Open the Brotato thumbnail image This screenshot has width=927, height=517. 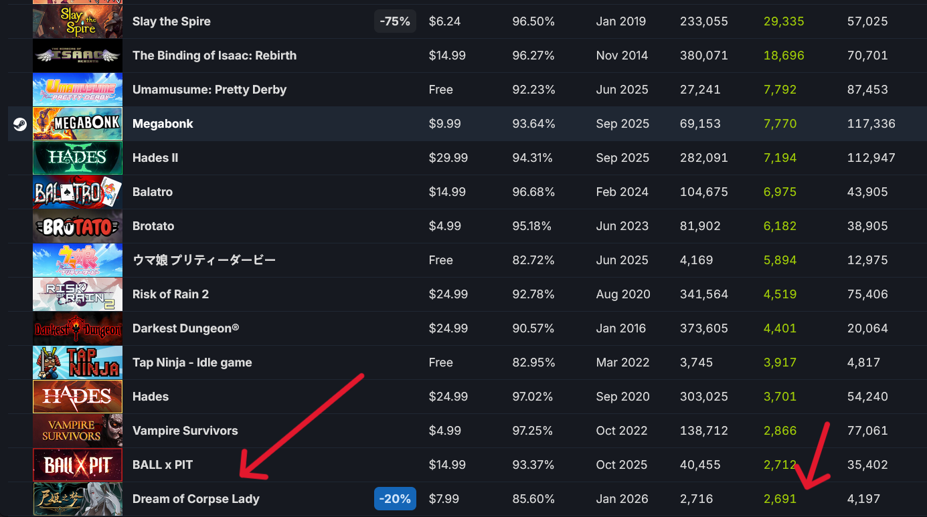coord(78,226)
